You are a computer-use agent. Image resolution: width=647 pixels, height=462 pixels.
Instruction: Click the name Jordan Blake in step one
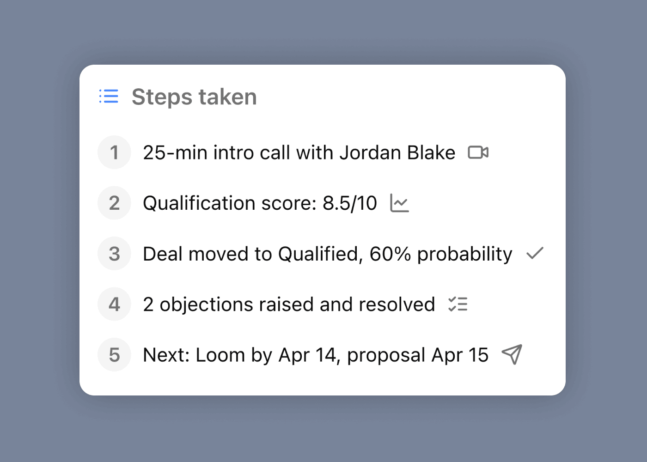[397, 153]
